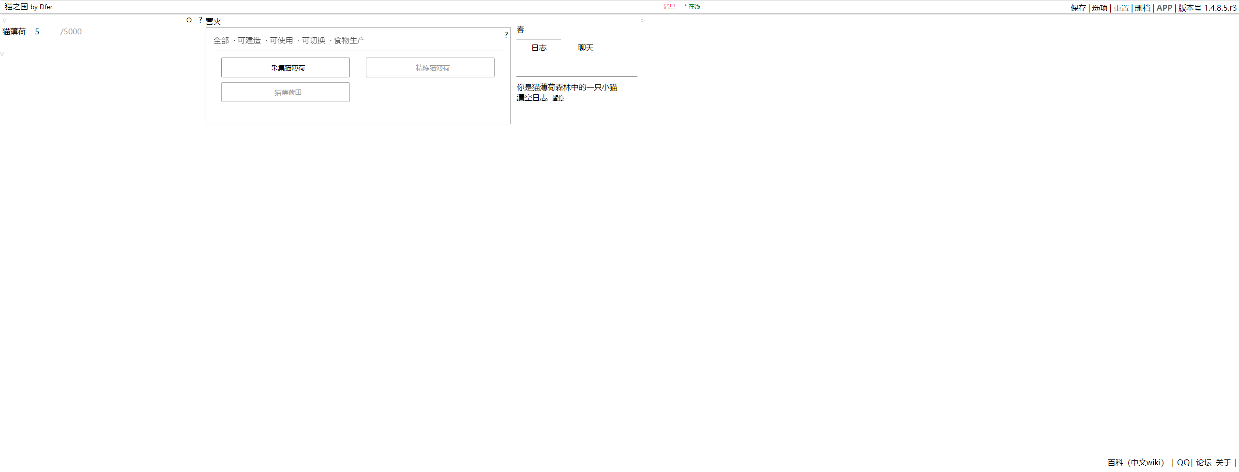
Task: Filter buildings by 可建造
Action: click(249, 41)
